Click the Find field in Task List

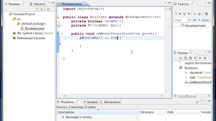[181, 20]
